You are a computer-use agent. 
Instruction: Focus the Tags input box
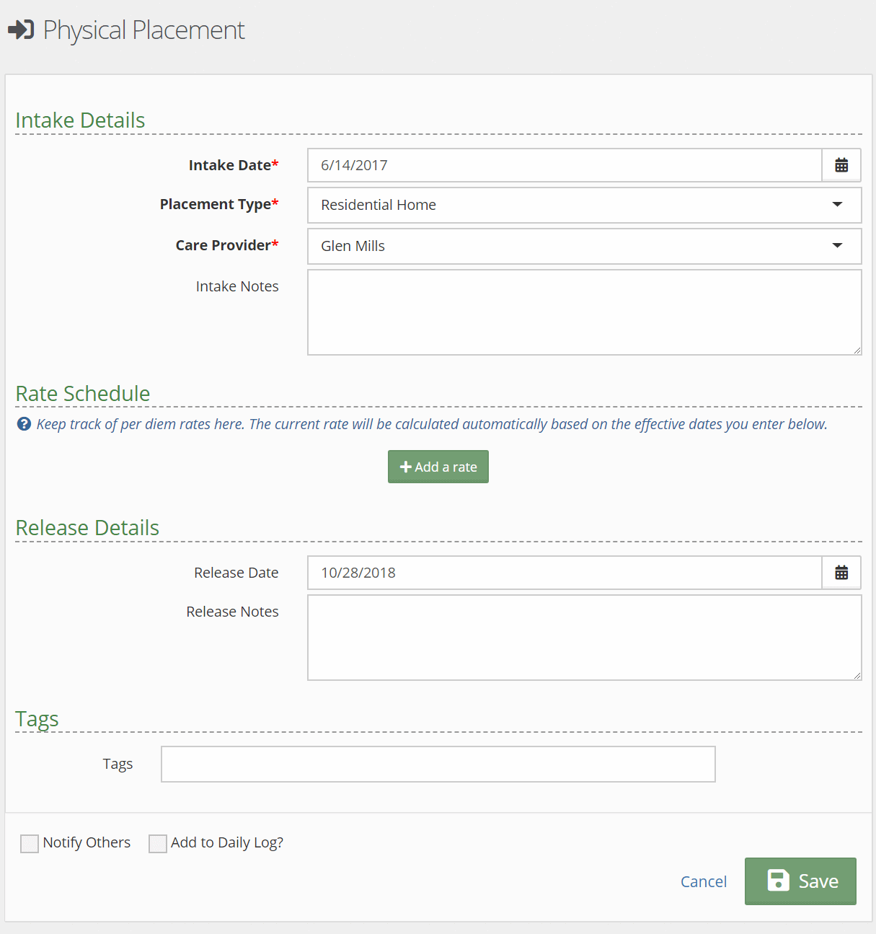[438, 764]
